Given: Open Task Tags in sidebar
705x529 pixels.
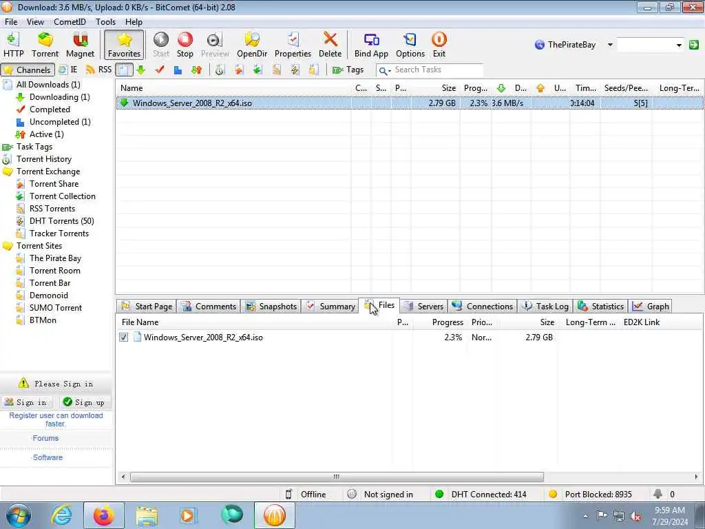Looking at the screenshot, I should [x=34, y=147].
